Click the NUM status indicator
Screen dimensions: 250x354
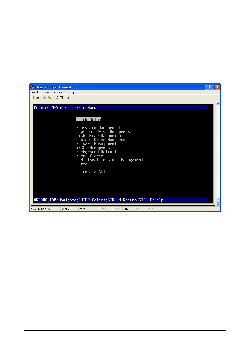126,209
